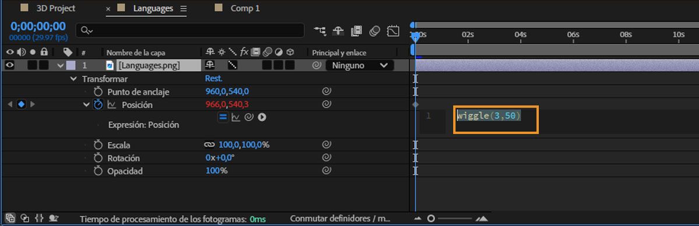Expand the Transfer Controls pane in footer
The image size is (699, 226).
pyautogui.click(x=25, y=218)
